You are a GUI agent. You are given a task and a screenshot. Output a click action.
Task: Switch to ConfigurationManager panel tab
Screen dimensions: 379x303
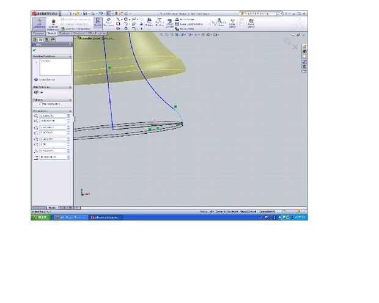pyautogui.click(x=47, y=40)
